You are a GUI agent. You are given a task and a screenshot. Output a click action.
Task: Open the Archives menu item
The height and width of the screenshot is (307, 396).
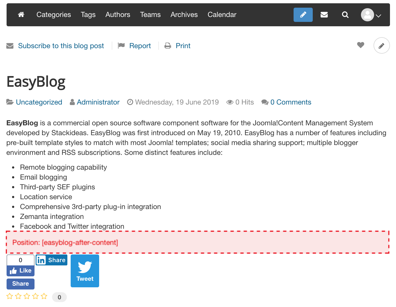click(x=184, y=15)
